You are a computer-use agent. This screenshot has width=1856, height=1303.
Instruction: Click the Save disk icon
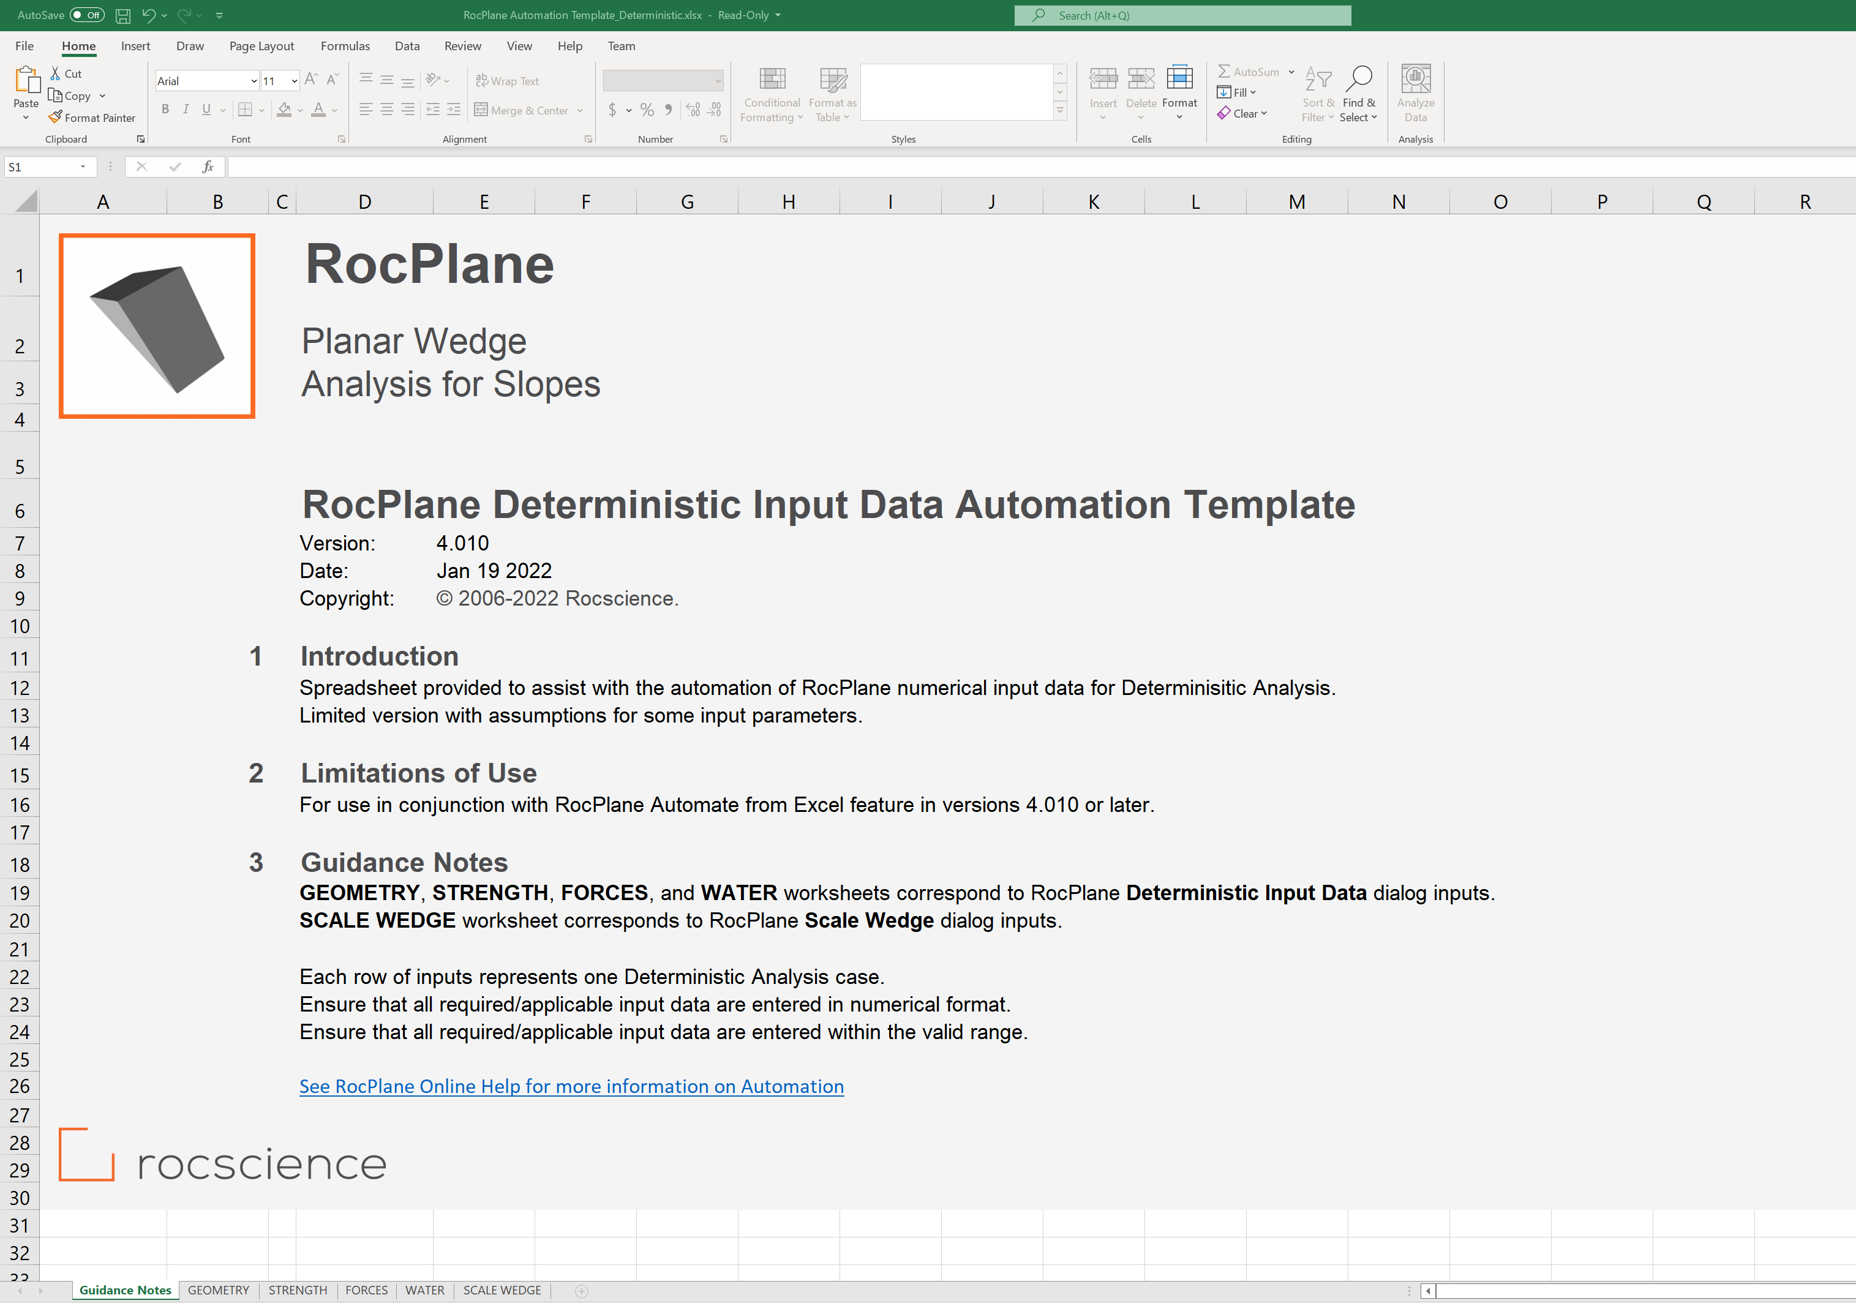(123, 15)
